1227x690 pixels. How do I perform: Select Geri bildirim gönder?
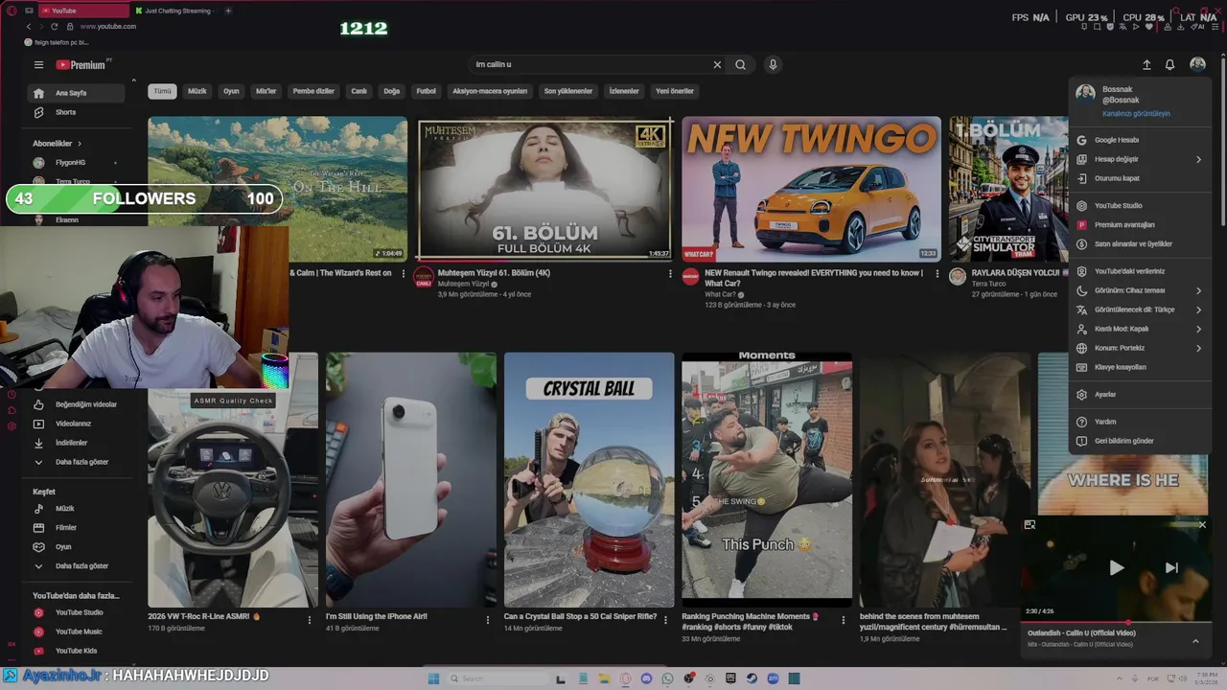tap(1140, 441)
